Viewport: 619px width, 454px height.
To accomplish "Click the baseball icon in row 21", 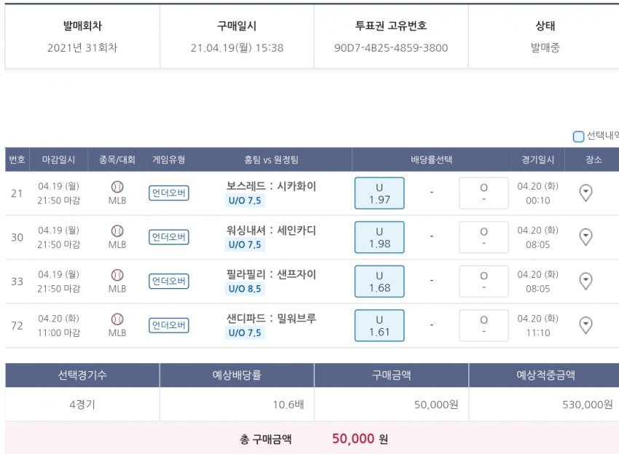I will (x=117, y=186).
